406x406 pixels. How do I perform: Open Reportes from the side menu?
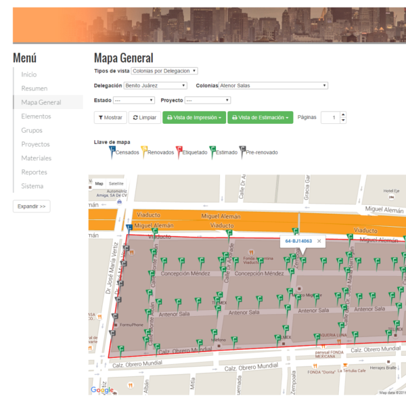[34, 172]
